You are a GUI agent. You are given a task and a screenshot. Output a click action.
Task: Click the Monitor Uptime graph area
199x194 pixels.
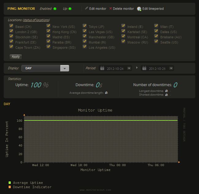(x=101, y=139)
